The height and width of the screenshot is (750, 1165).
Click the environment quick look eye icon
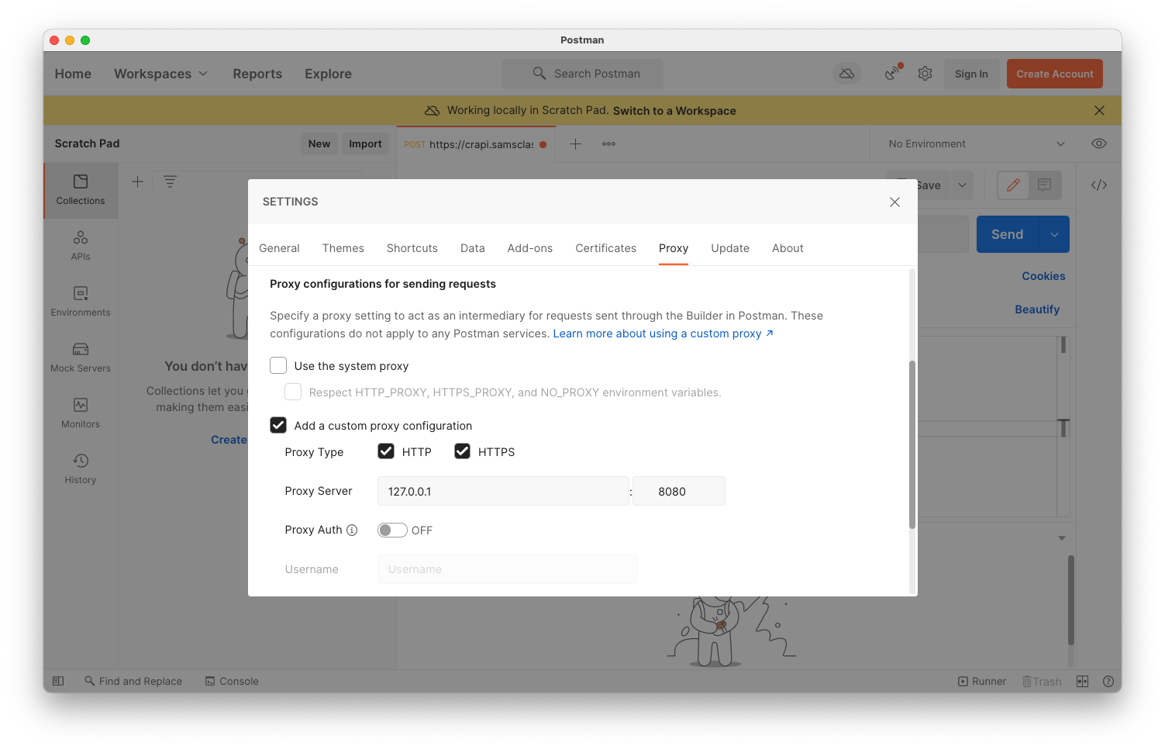coord(1099,143)
